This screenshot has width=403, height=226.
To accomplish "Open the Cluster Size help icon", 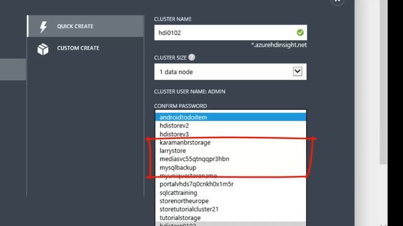I will tap(191, 57).
